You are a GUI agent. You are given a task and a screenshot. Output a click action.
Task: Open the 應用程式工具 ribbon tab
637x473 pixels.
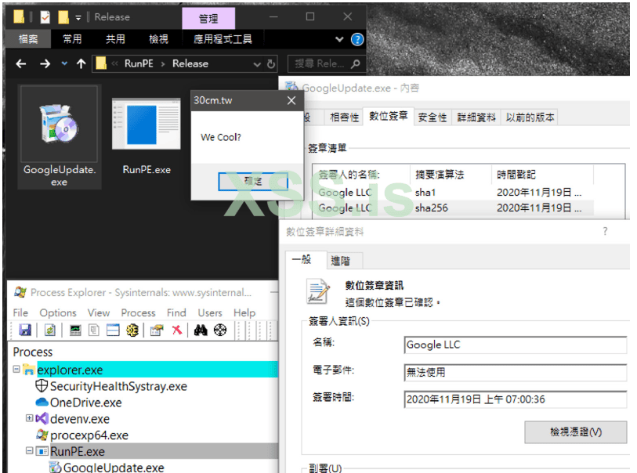[x=223, y=39]
